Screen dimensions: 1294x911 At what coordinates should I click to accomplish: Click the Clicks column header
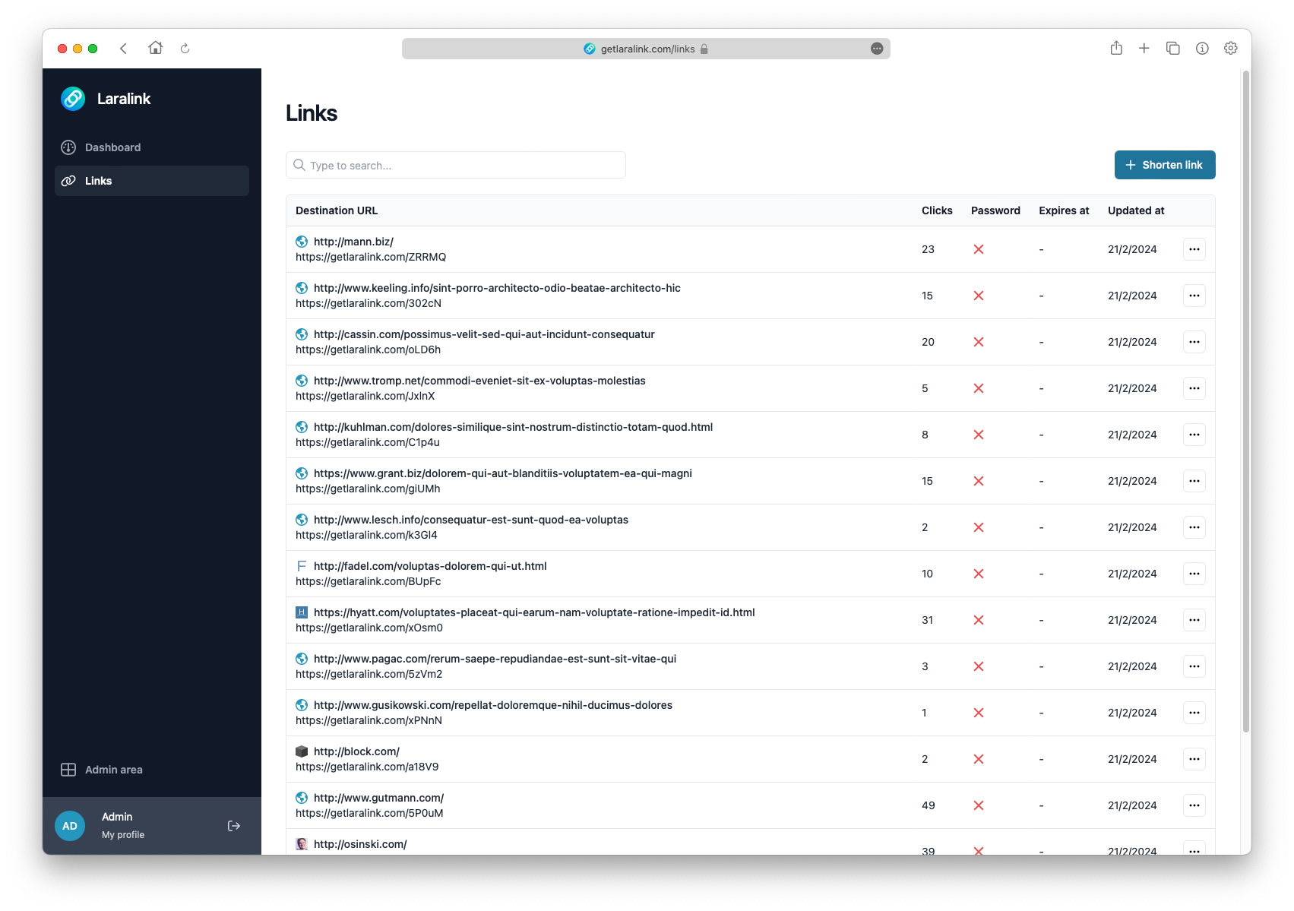point(937,210)
